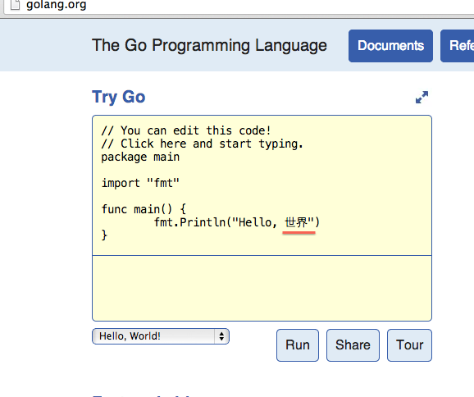474x397 pixels.
Task: Click the comment "You can edit this code!"
Action: pos(186,130)
